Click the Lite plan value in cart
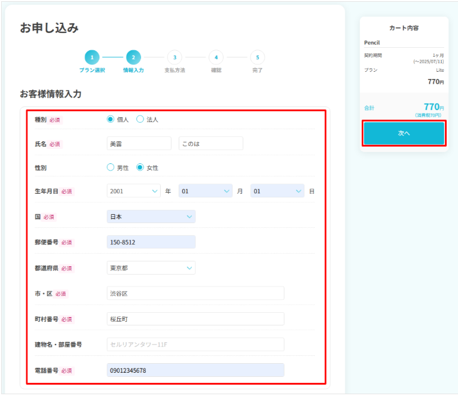This screenshot has width=458, height=399. 440,70
